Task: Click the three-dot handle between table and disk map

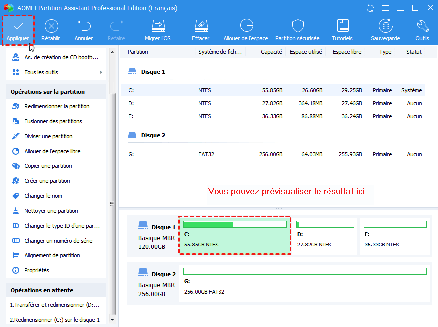Action: coord(279,209)
